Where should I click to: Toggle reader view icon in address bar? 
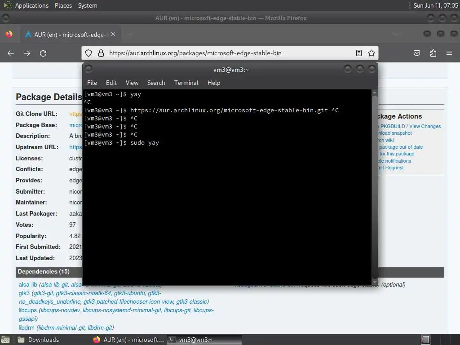[359, 53]
